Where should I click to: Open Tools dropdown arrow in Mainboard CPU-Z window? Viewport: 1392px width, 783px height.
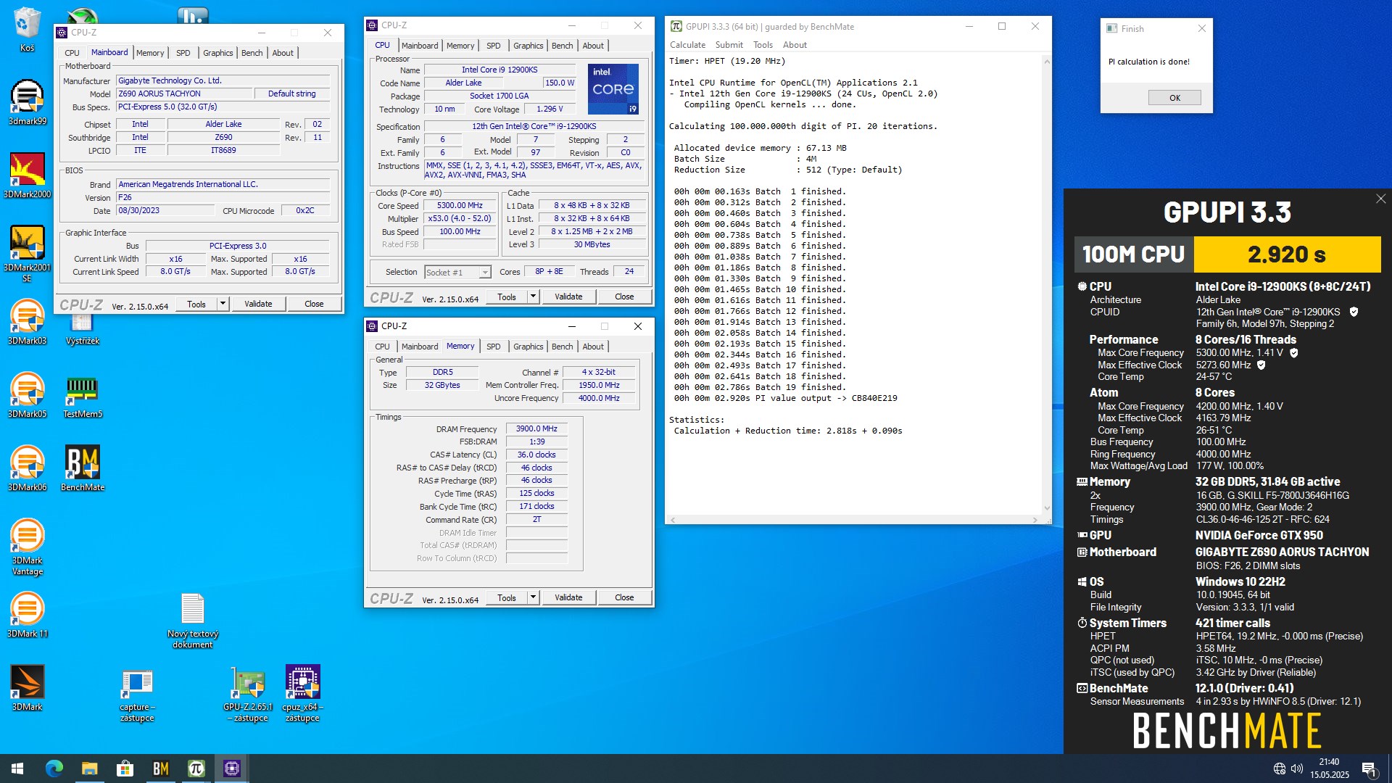tap(223, 304)
